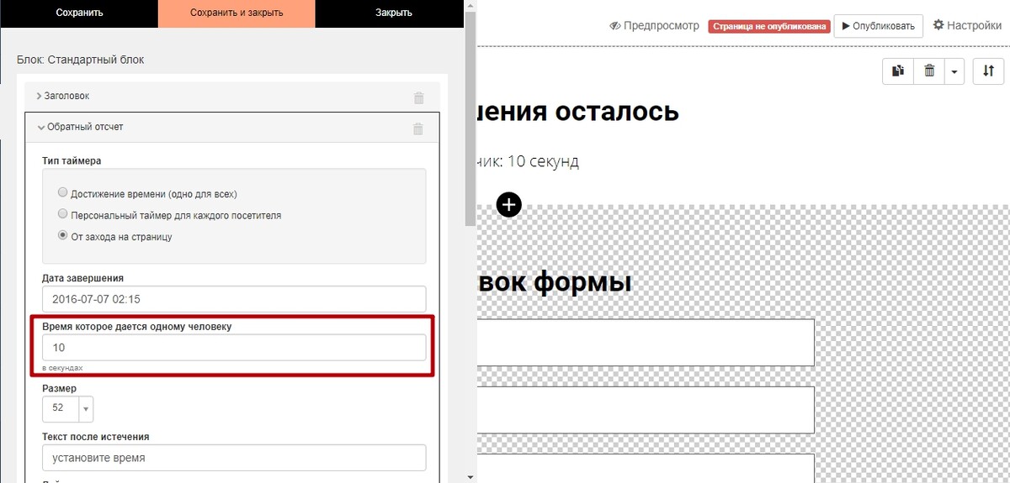This screenshot has height=483, width=1010.
Task: Select Персональный таймер для каждого посетителя
Action: click(x=62, y=214)
